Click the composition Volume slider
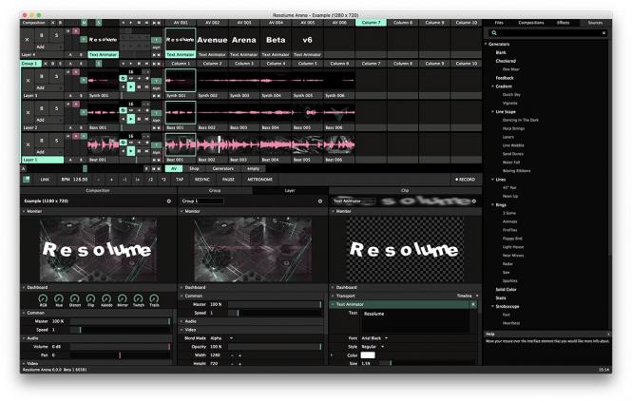This screenshot has height=402, width=632. 120,347
